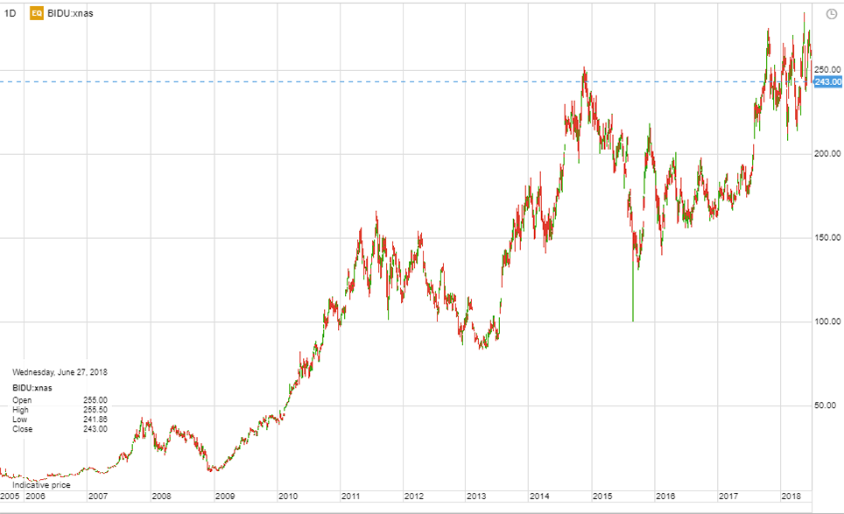Click the 50.00 price axis label

click(825, 405)
